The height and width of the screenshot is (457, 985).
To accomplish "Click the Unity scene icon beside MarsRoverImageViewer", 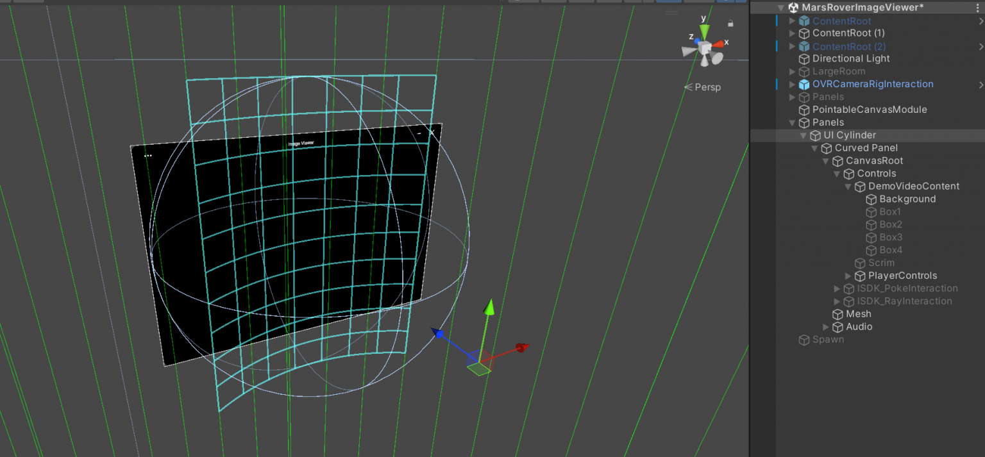I will point(793,7).
